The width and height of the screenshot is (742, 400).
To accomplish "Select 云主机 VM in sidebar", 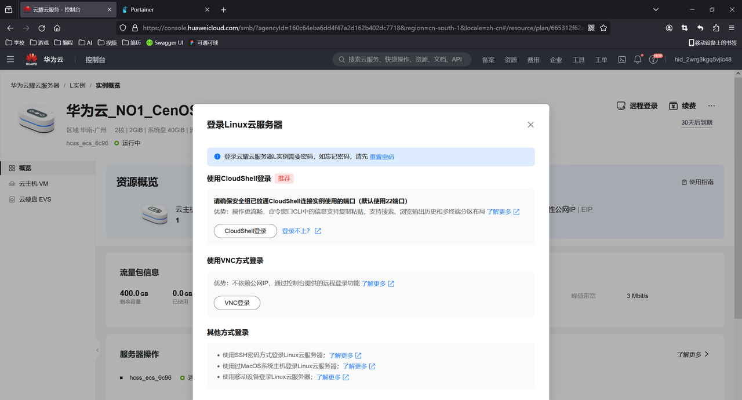I will pos(33,184).
